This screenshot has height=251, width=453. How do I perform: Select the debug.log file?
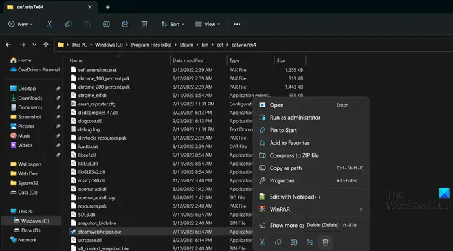pos(89,129)
